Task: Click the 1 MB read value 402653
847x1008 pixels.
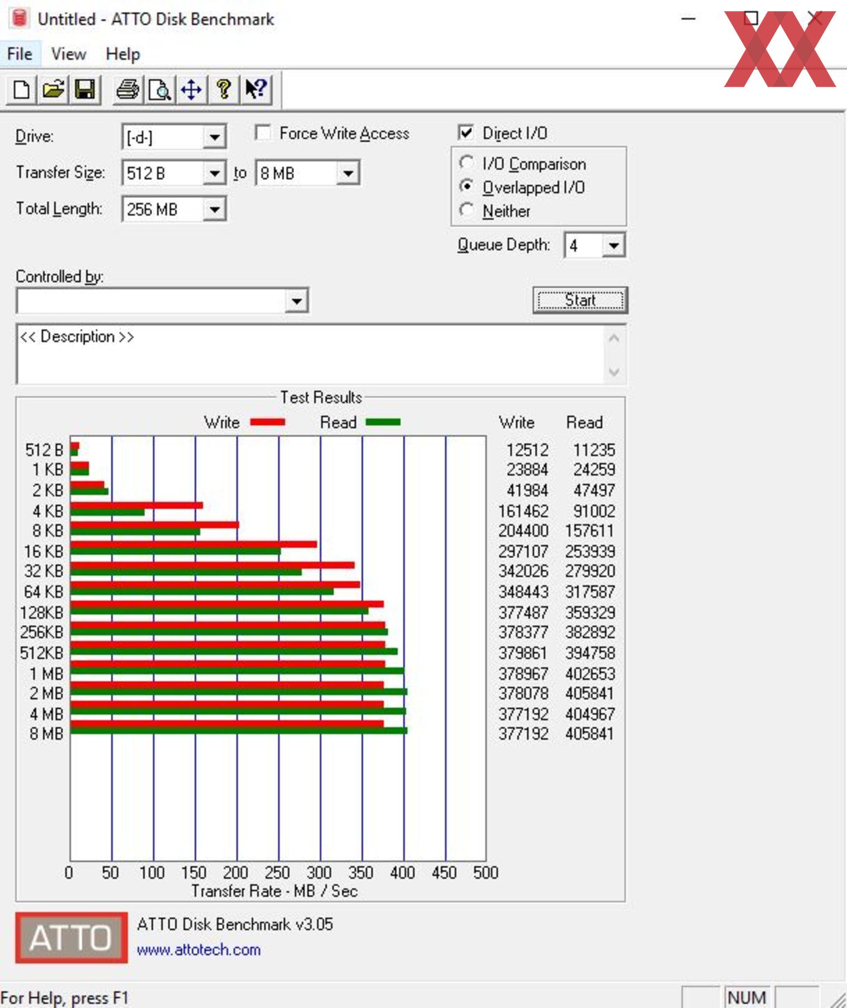Action: pyautogui.click(x=590, y=674)
